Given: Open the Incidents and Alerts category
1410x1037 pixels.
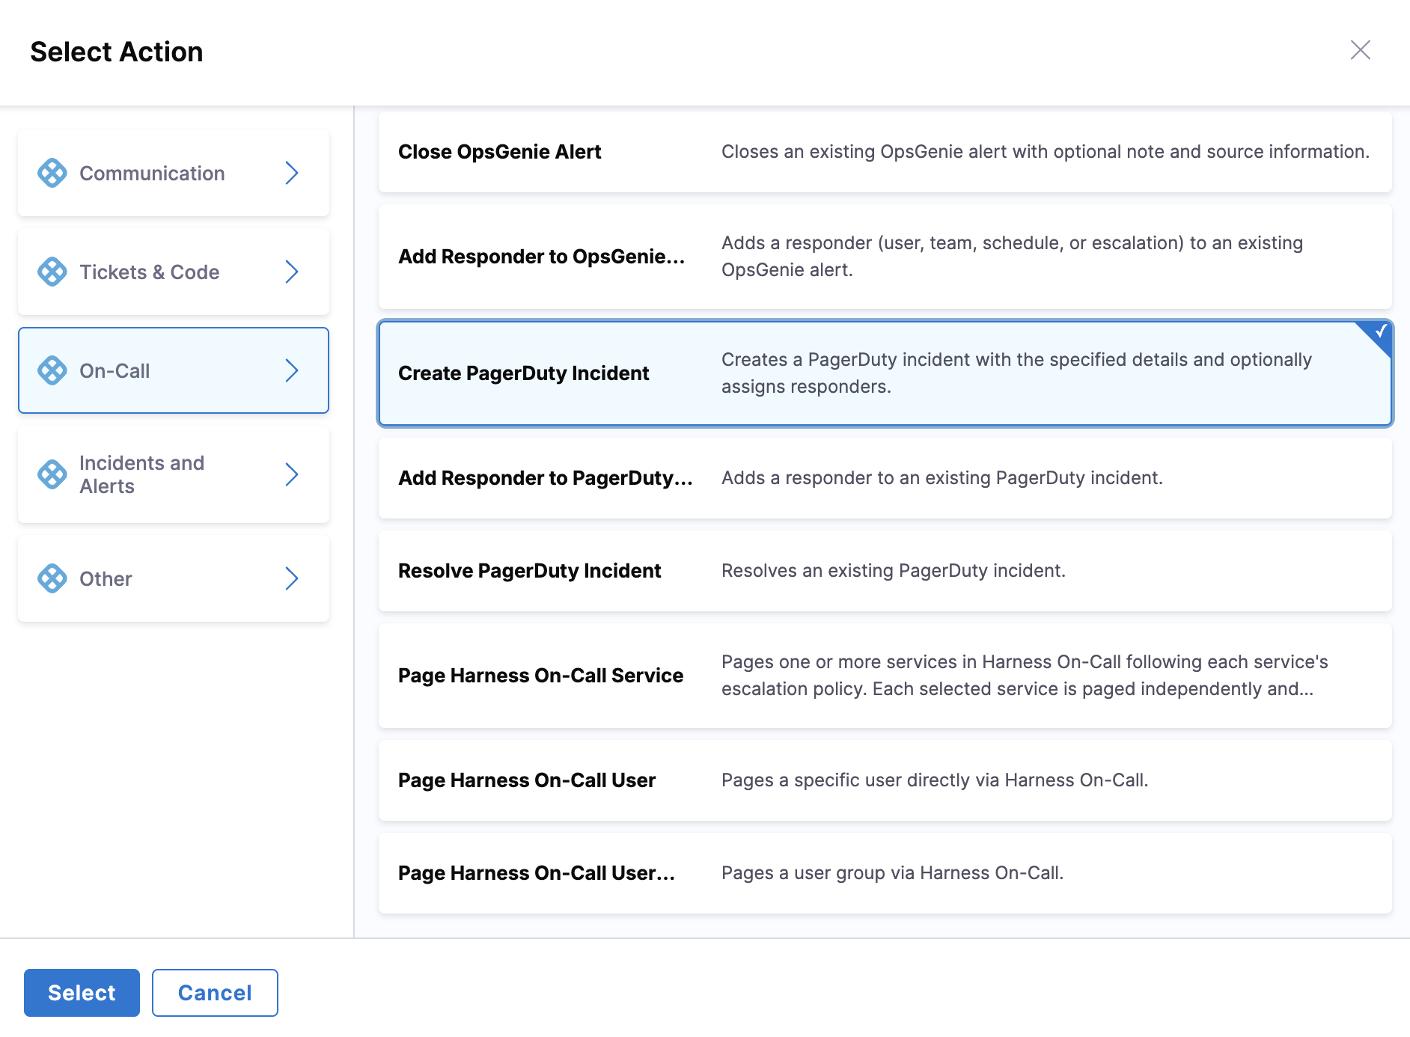Looking at the screenshot, I should tap(174, 474).
